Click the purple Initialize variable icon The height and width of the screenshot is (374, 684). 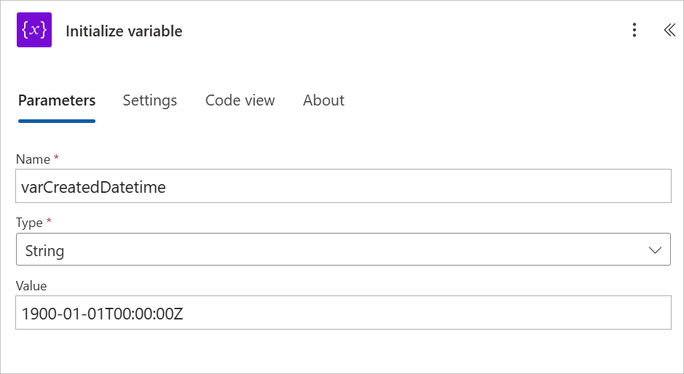click(34, 31)
